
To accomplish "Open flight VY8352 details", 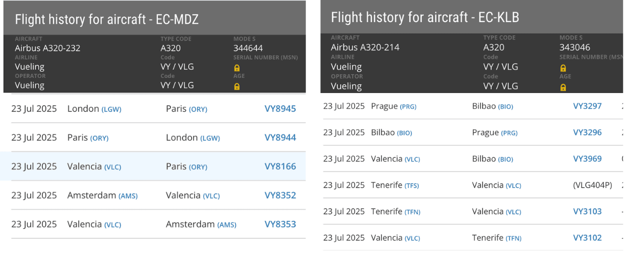I will click(280, 195).
